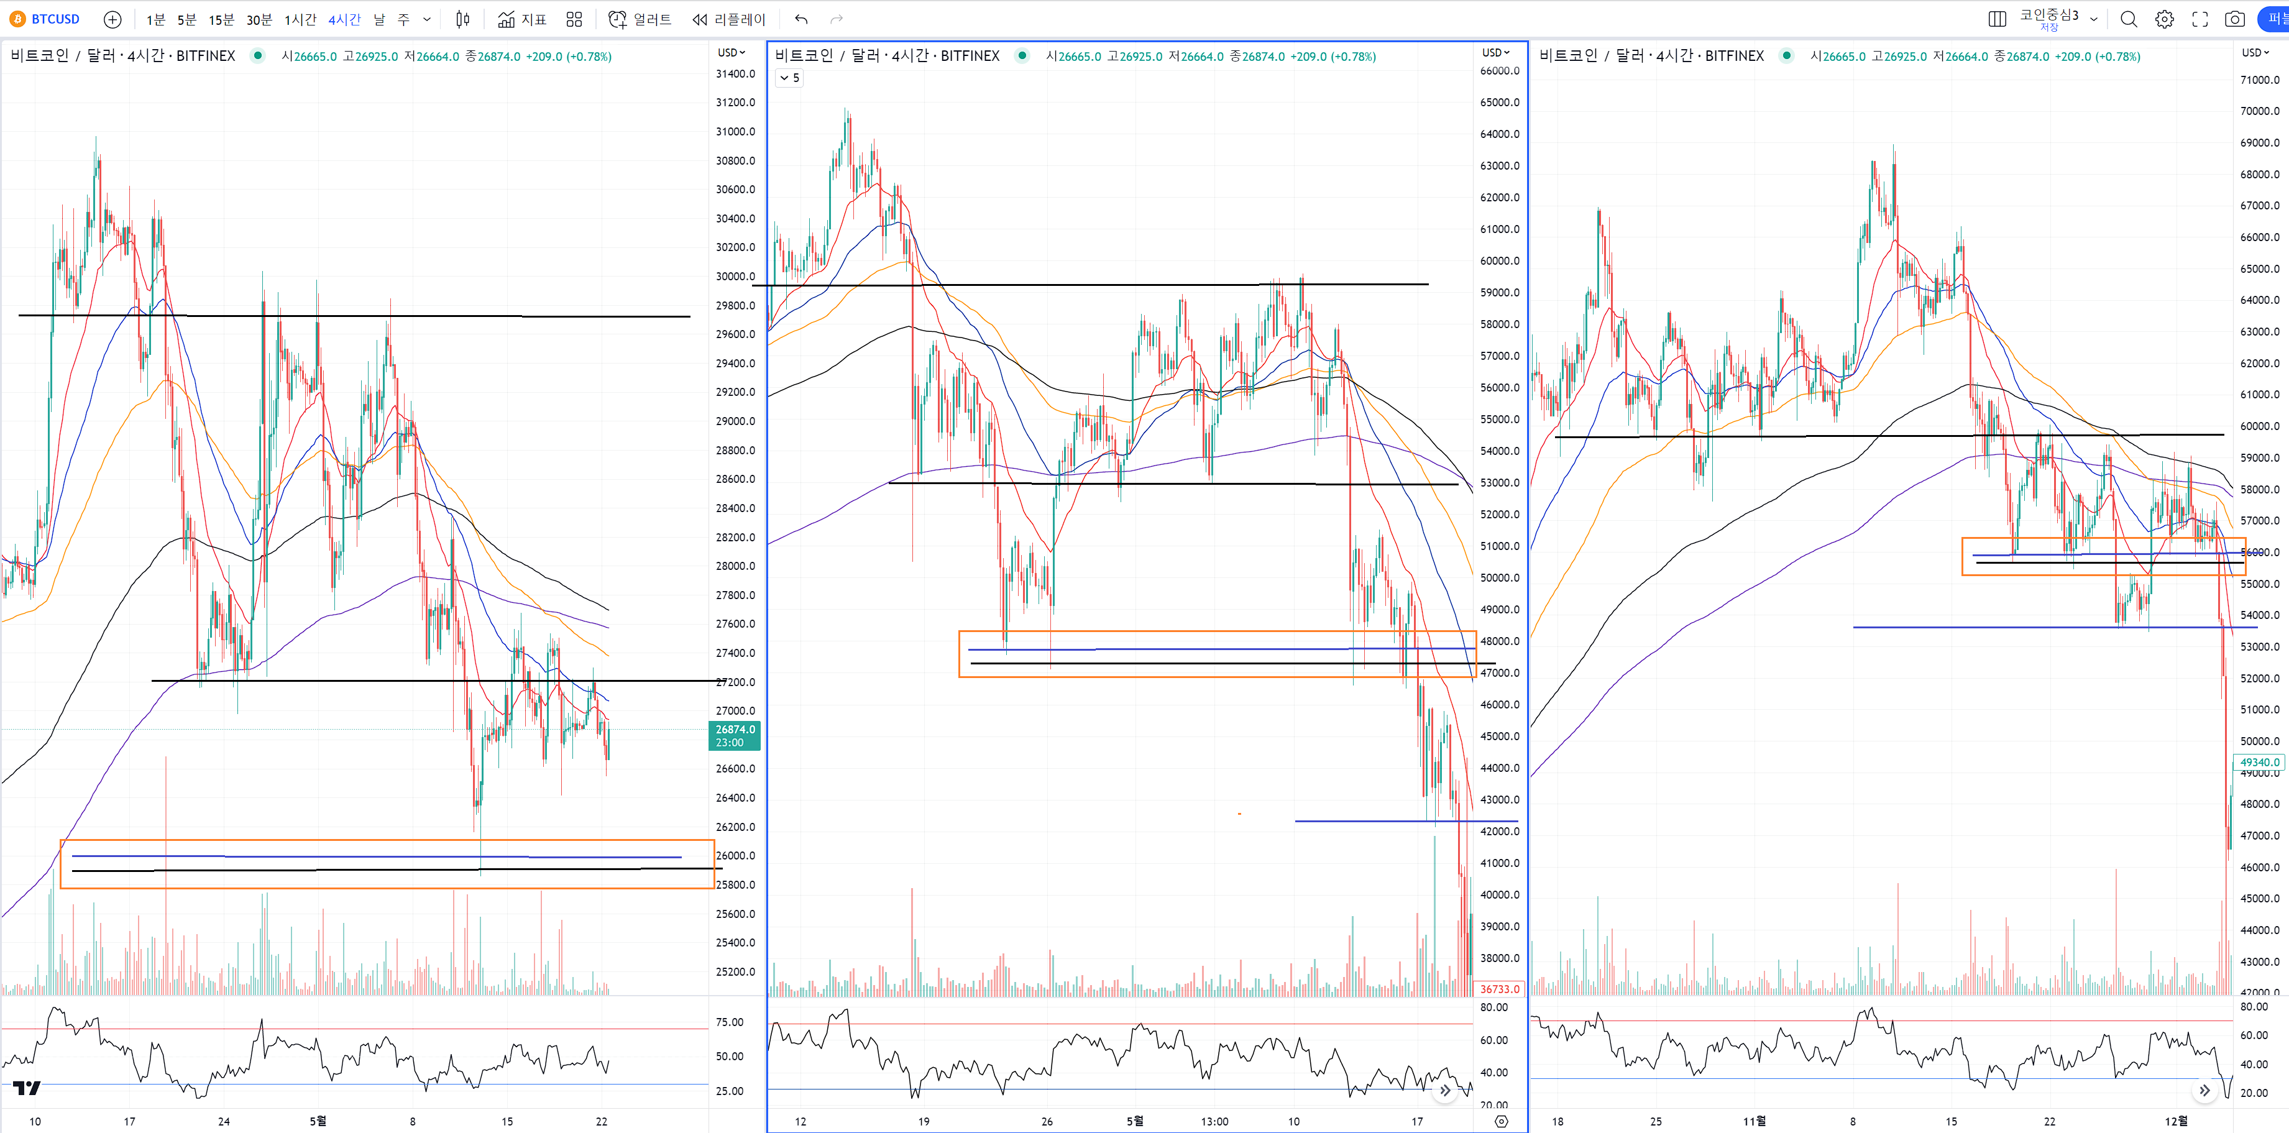This screenshot has width=2289, height=1133.
Task: Click the add symbol plus icon
Action: tap(112, 19)
